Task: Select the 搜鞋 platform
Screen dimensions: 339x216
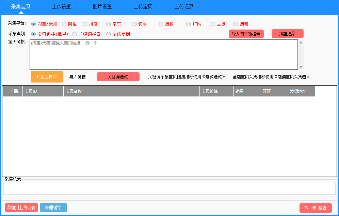Action: click(x=236, y=24)
